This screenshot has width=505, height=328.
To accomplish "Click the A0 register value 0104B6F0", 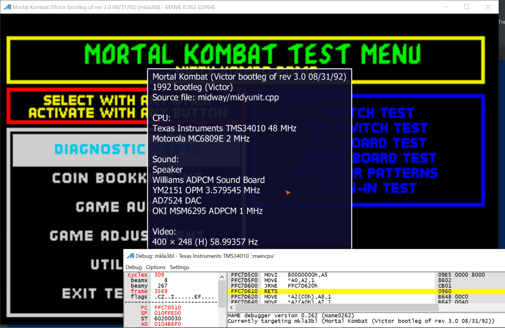I will 167,324.
